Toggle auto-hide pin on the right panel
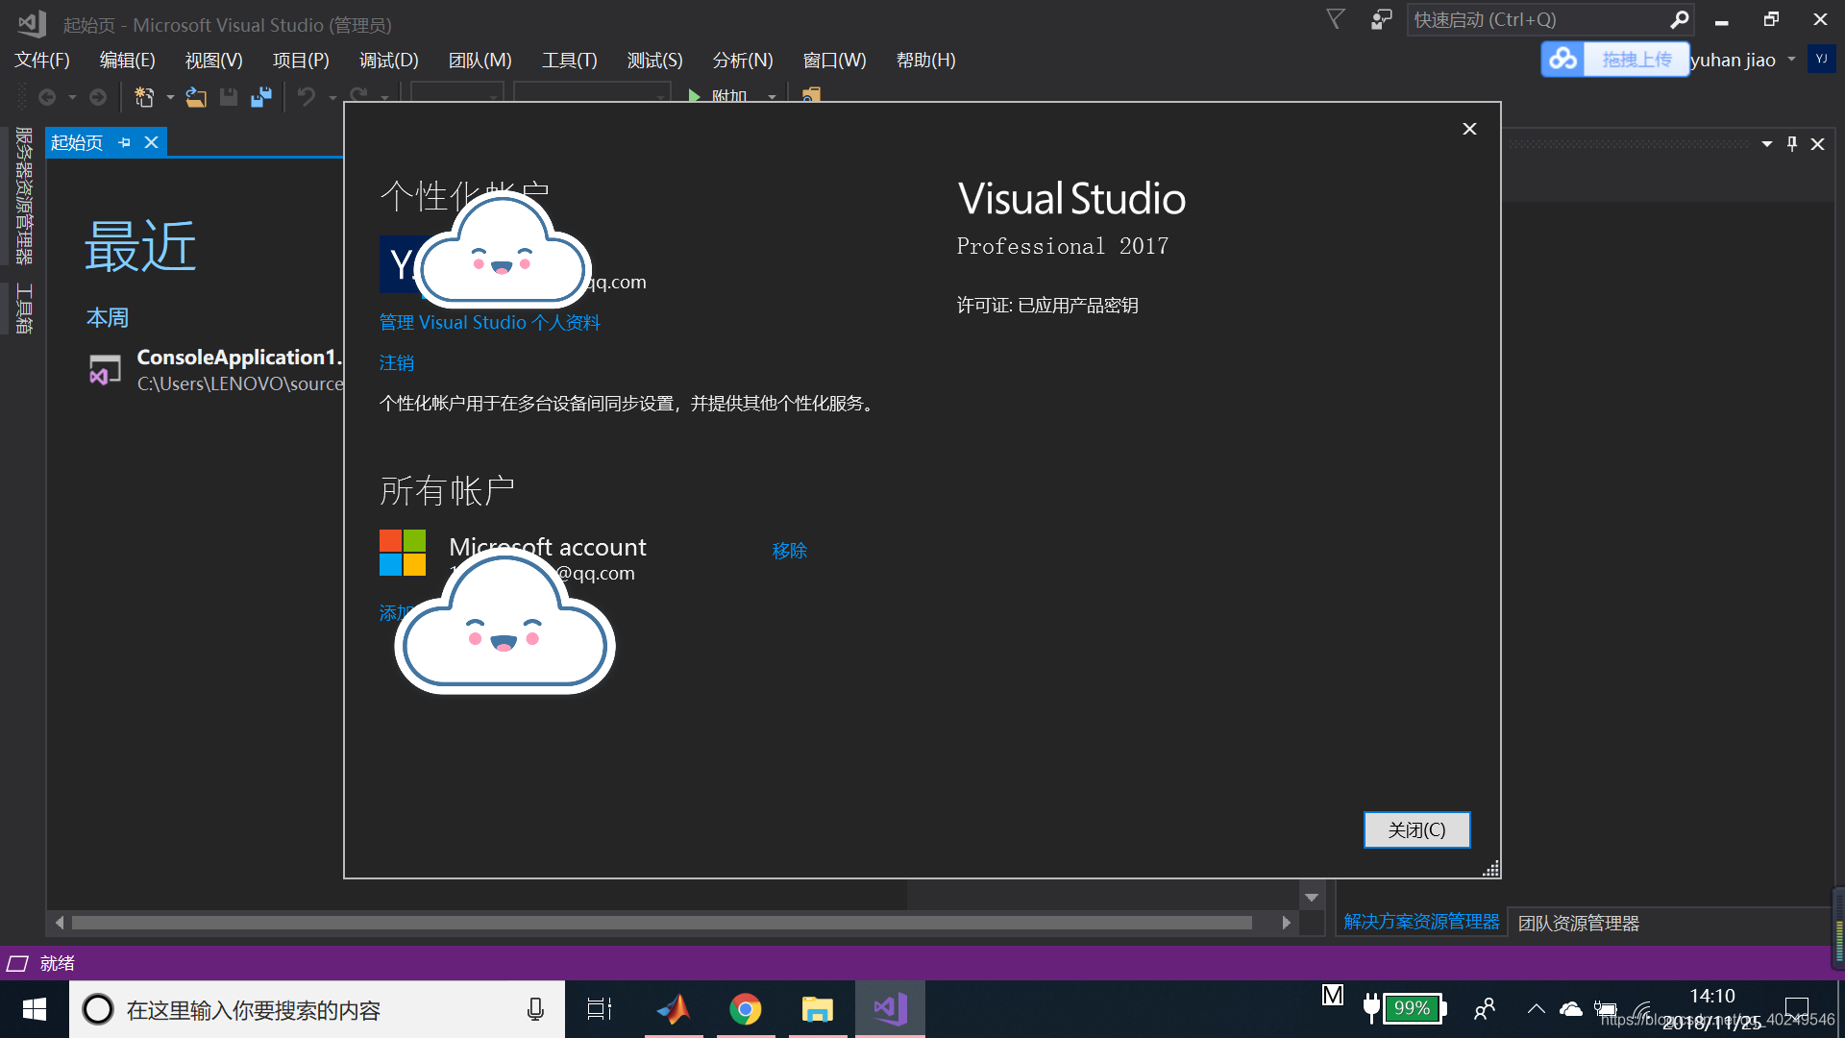 click(x=1791, y=143)
